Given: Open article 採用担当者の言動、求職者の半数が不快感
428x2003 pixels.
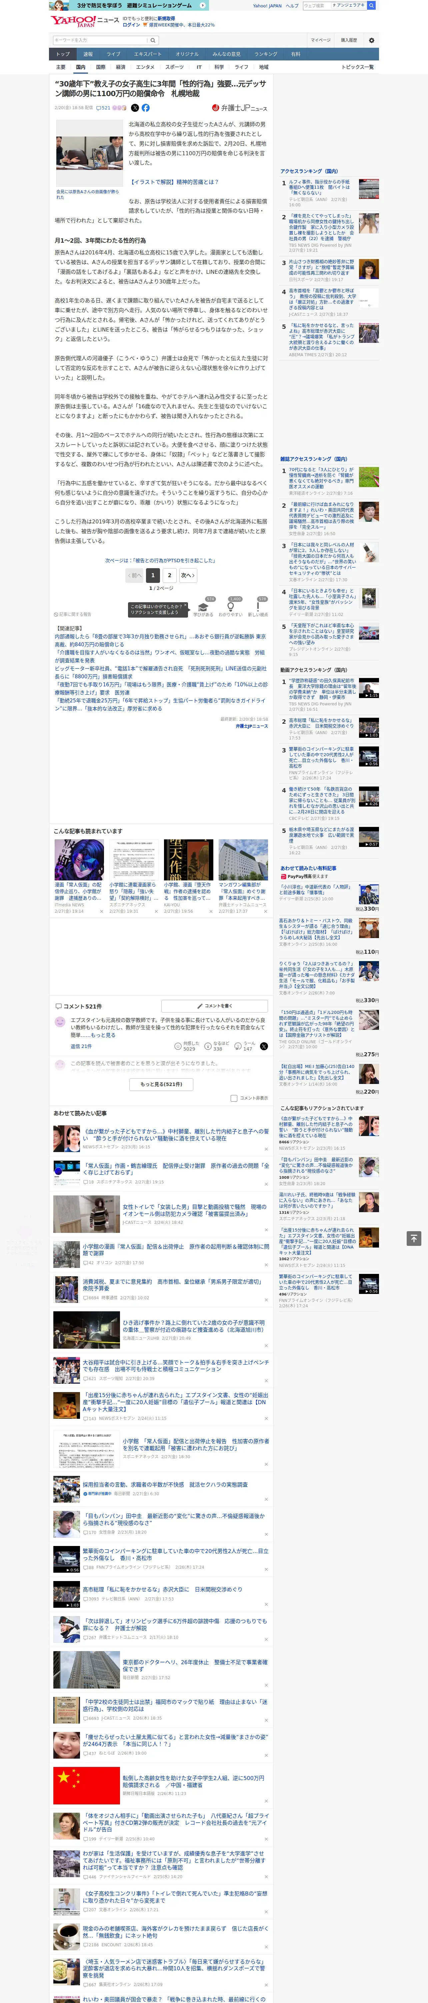Looking at the screenshot, I should [x=165, y=1484].
